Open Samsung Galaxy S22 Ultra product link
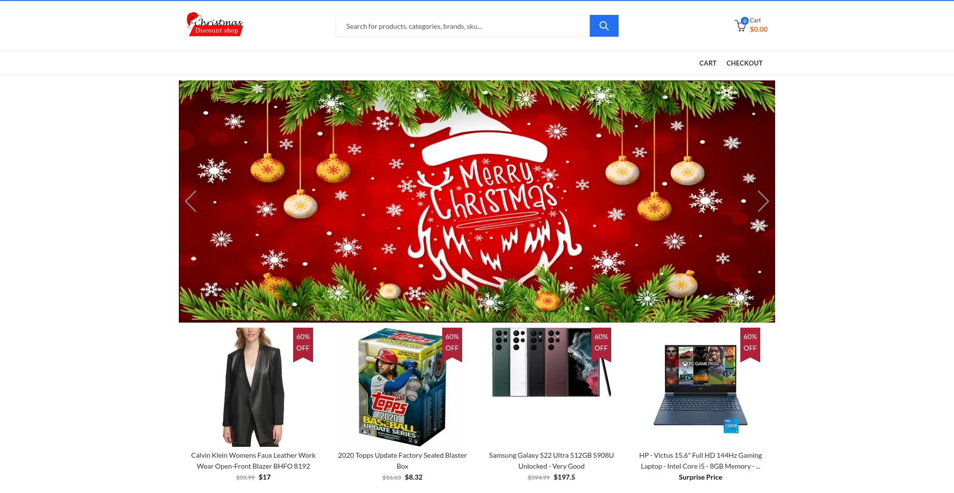The image size is (954, 493). click(552, 461)
